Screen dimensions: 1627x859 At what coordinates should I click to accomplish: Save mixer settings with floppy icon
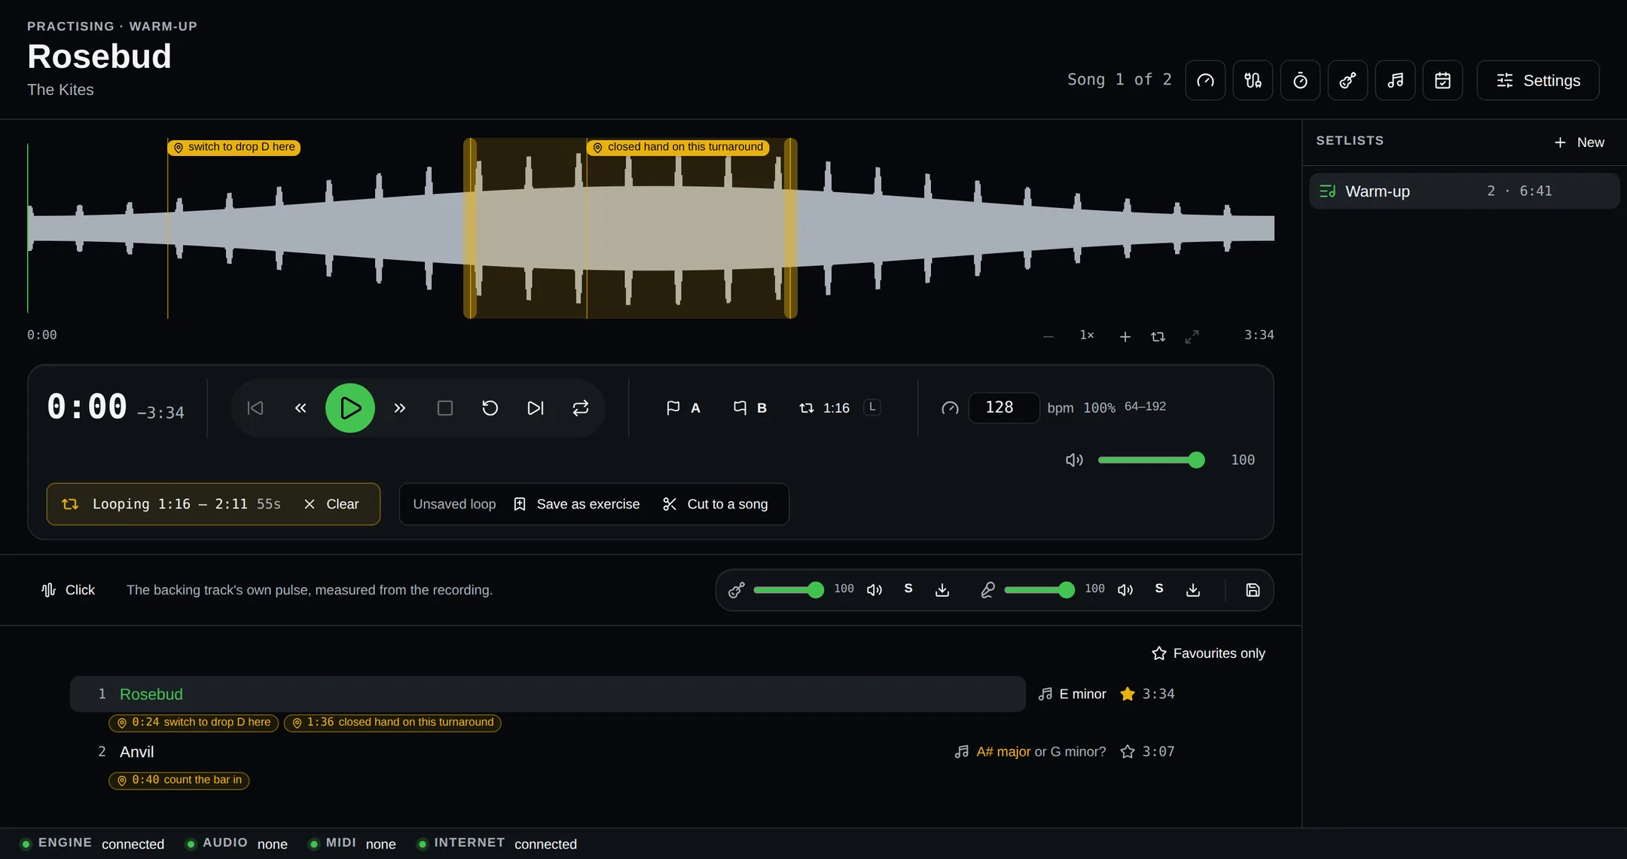1253,590
